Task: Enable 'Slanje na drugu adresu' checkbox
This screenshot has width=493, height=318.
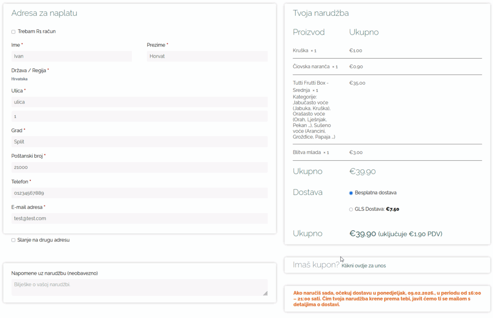Action: click(13, 240)
